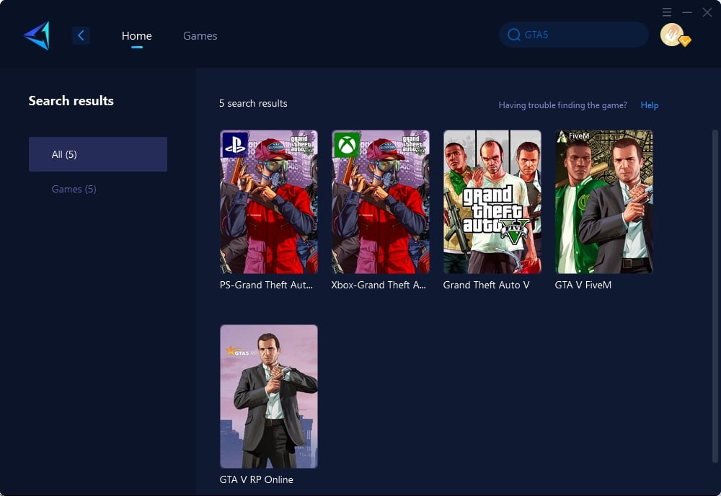The image size is (721, 496).
Task: Open PS-Grand Theft Auto cover thumbnail
Action: (269, 202)
